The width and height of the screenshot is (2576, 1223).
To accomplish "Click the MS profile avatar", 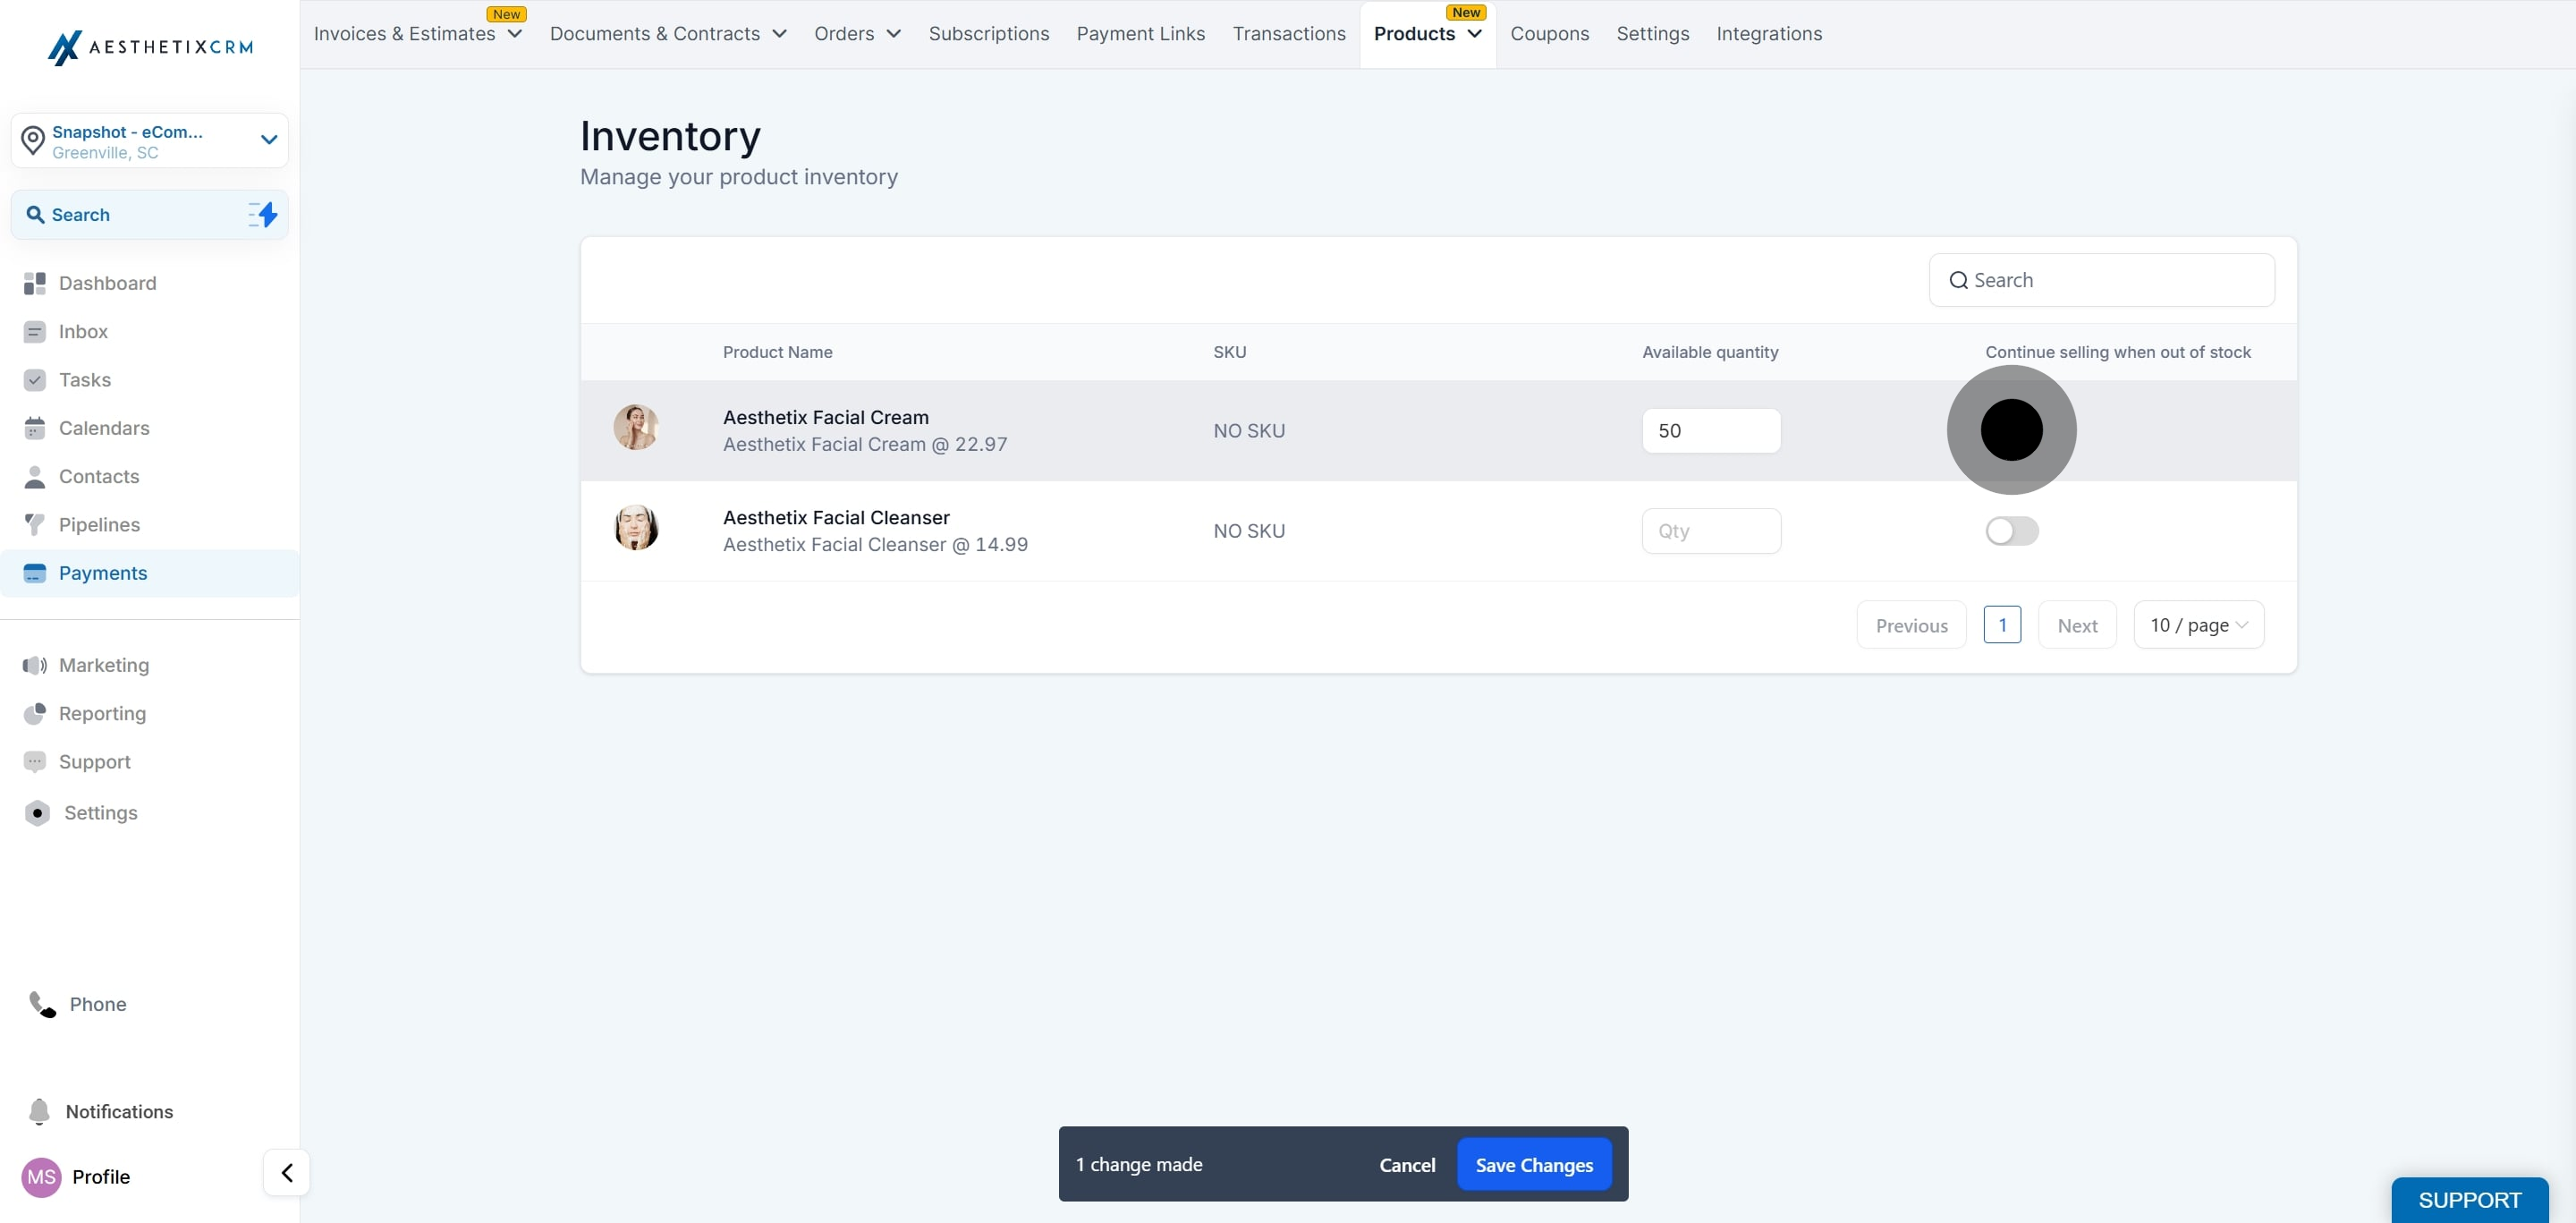I will pos(41,1177).
